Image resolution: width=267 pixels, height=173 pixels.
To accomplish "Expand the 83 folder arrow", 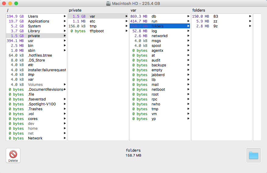I will (250, 16).
